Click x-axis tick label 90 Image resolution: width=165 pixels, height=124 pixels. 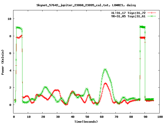pyautogui.click(x=145, y=117)
